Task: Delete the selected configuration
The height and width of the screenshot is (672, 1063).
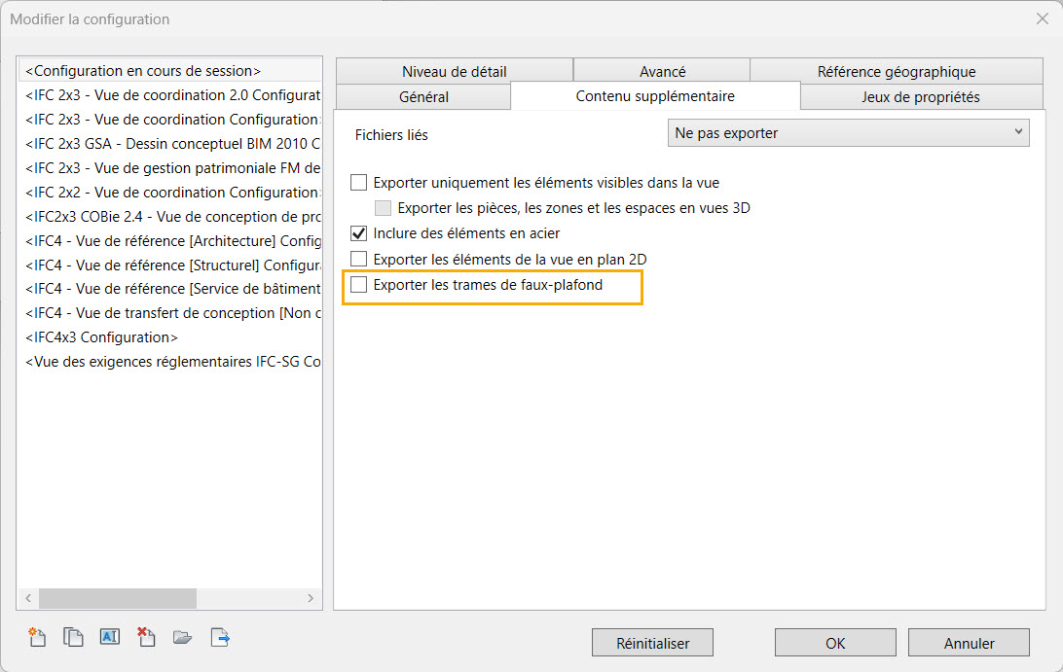Action: point(146,638)
